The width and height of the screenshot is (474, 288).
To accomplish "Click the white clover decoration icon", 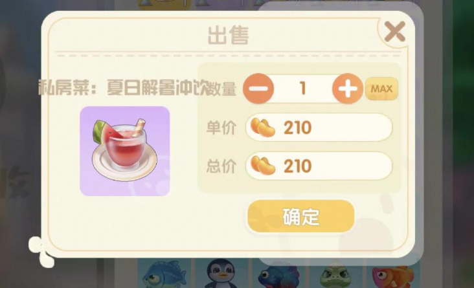I will (x=41, y=251).
